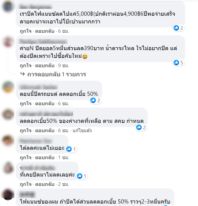
Task: Open profile picture of ค่ายN commenter
Action: pyautogui.click(x=8, y=42)
